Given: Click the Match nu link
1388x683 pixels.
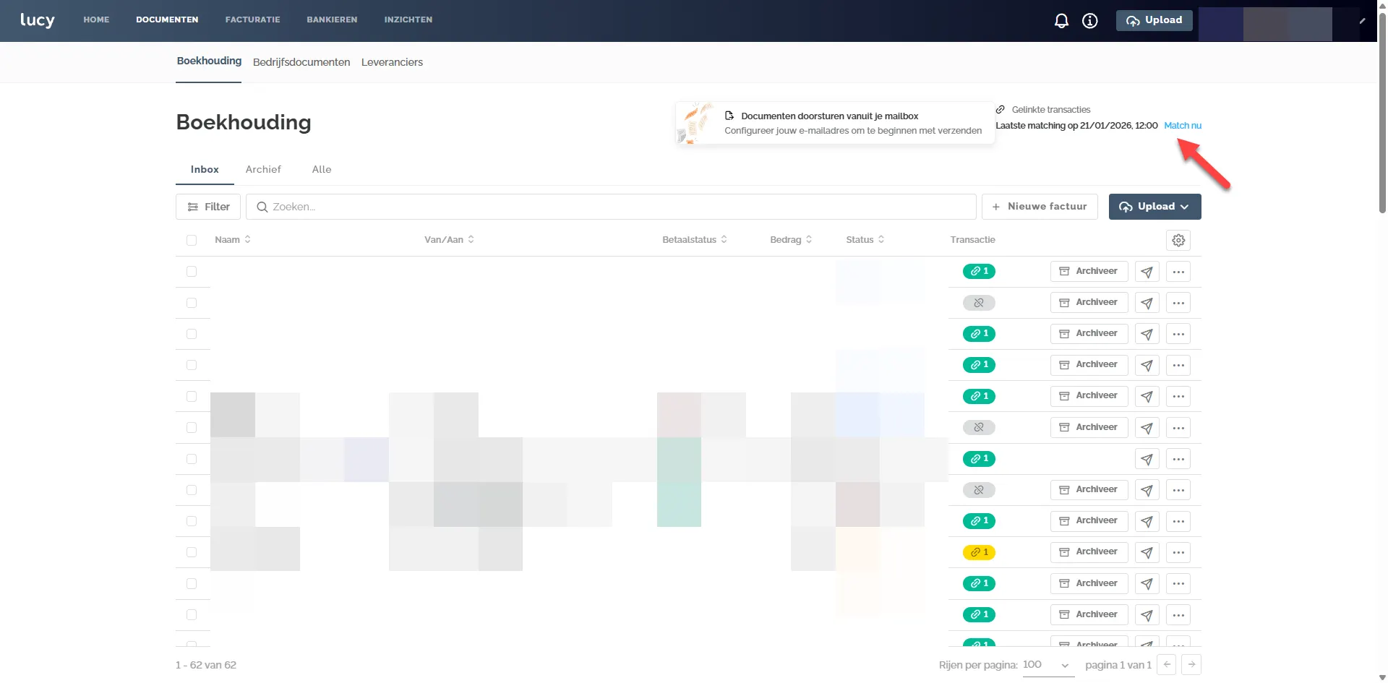Looking at the screenshot, I should [1183, 126].
